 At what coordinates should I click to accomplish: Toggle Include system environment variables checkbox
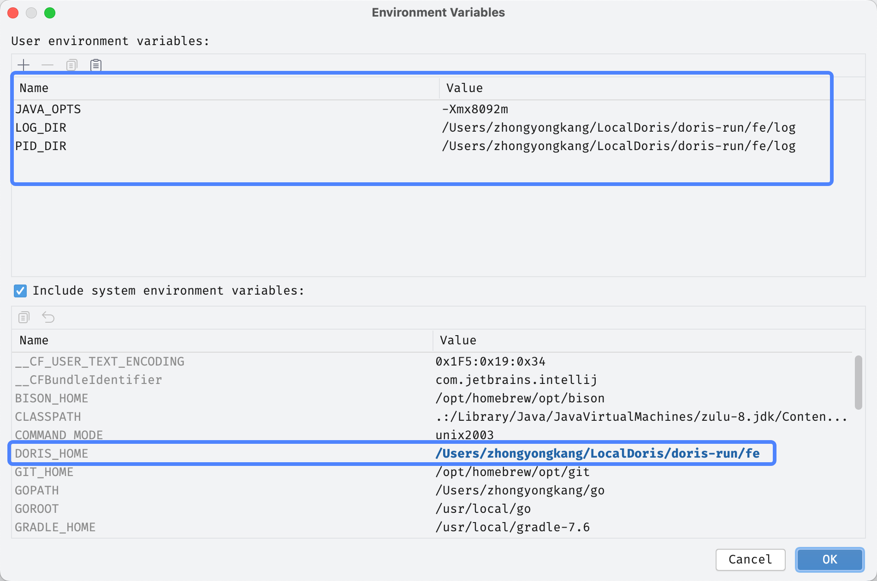20,290
